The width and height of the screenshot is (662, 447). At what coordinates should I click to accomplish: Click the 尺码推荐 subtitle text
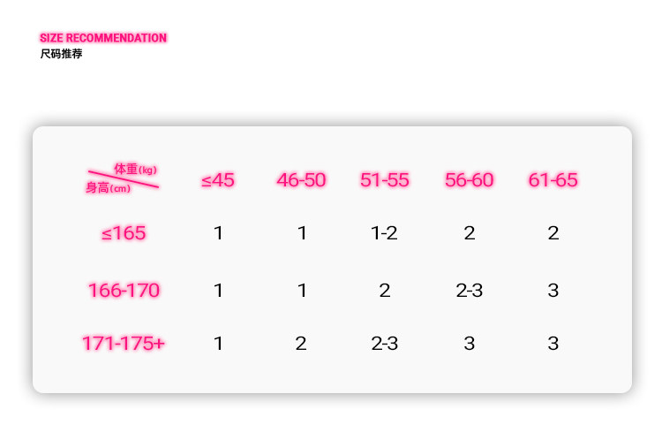[x=61, y=55]
